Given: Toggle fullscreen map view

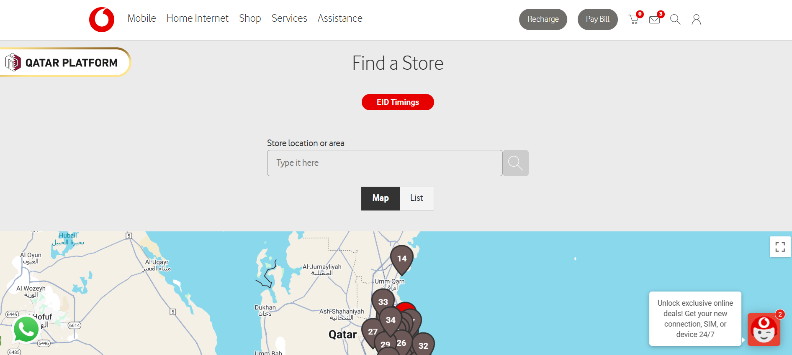Looking at the screenshot, I should 780,247.
